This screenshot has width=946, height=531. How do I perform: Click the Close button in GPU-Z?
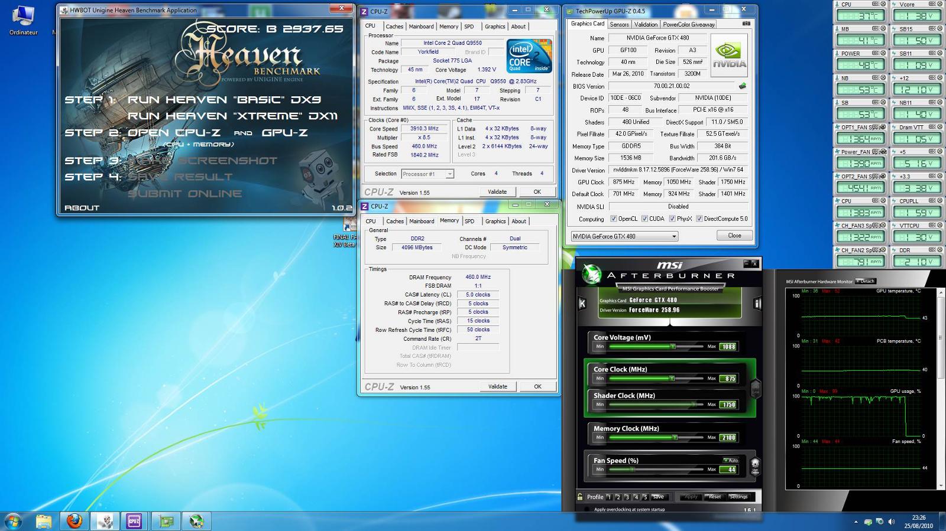pos(734,235)
